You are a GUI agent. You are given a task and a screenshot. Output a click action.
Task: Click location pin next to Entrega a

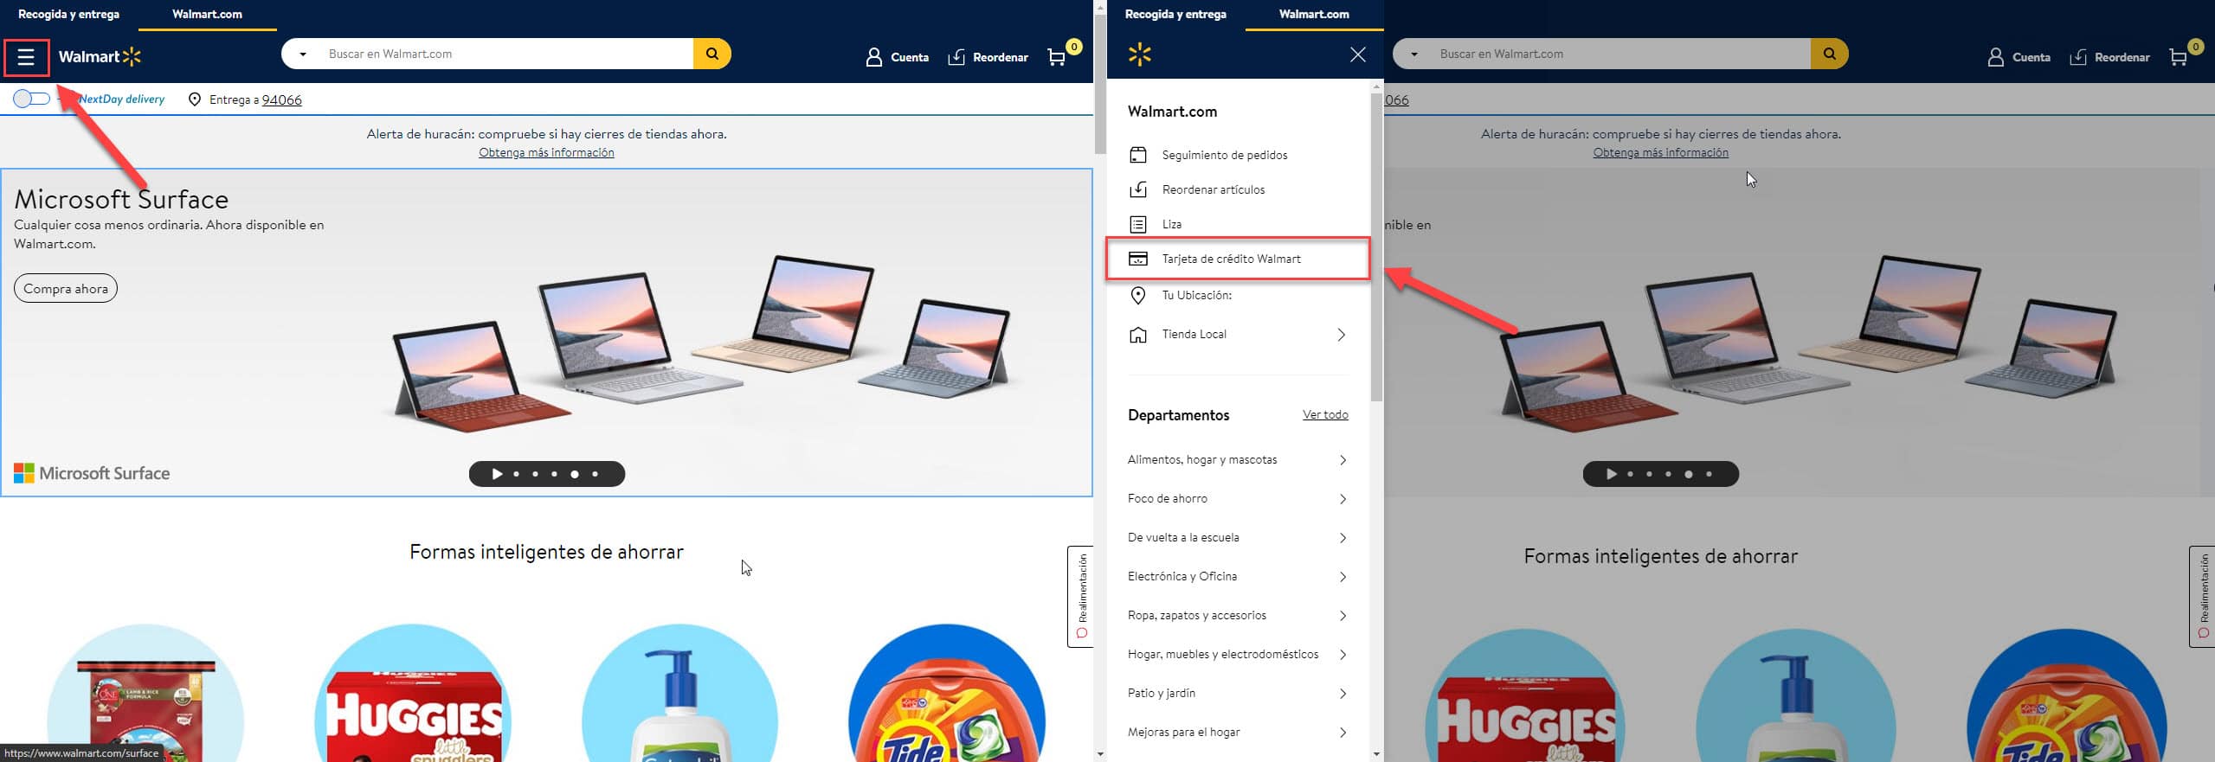click(x=195, y=99)
